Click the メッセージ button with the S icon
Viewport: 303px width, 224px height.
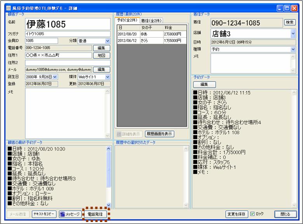[70, 214]
